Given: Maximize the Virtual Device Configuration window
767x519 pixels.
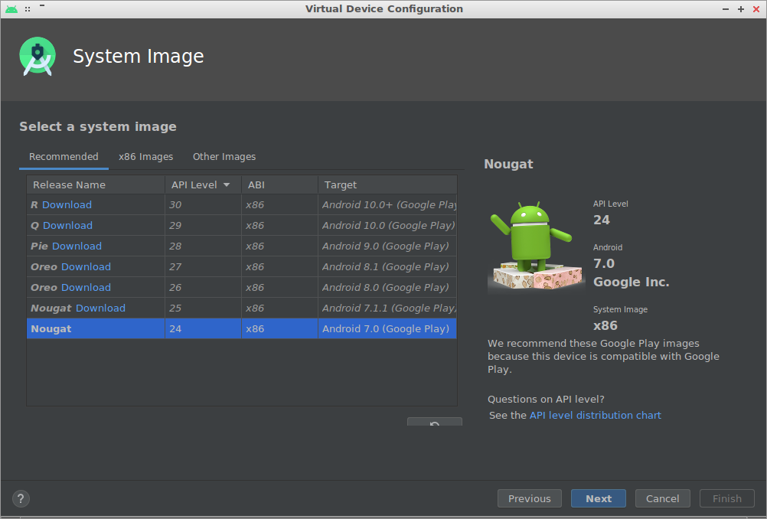Looking at the screenshot, I should point(741,9).
